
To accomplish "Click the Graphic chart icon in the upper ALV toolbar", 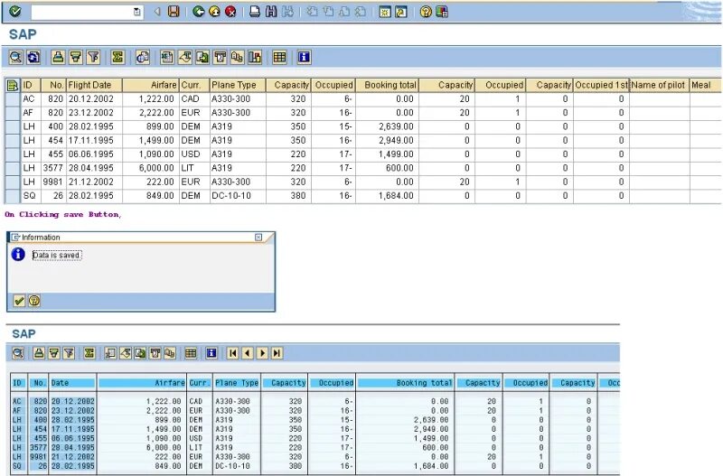I will 255,57.
